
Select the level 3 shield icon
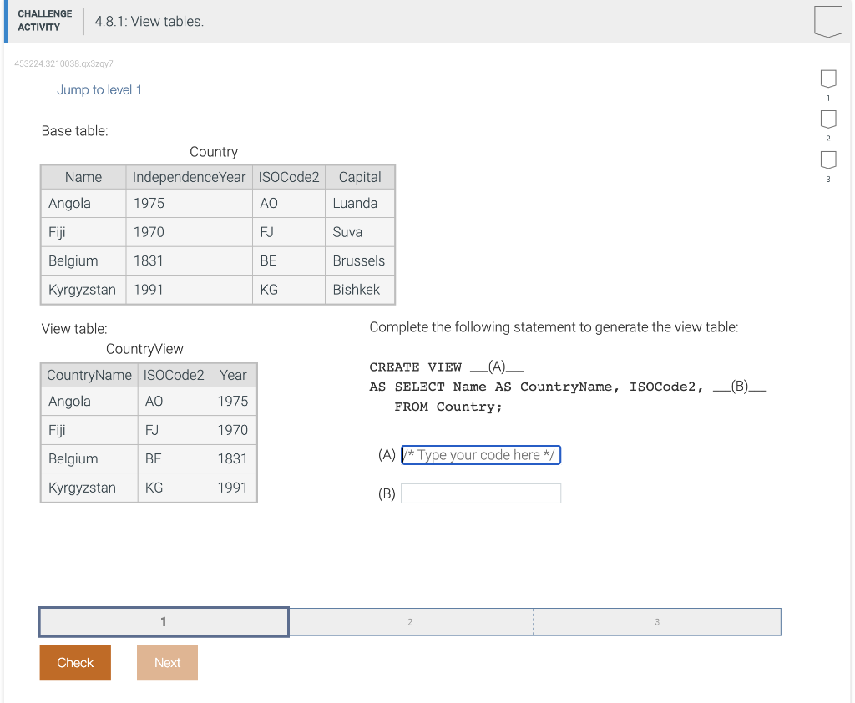[x=827, y=160]
